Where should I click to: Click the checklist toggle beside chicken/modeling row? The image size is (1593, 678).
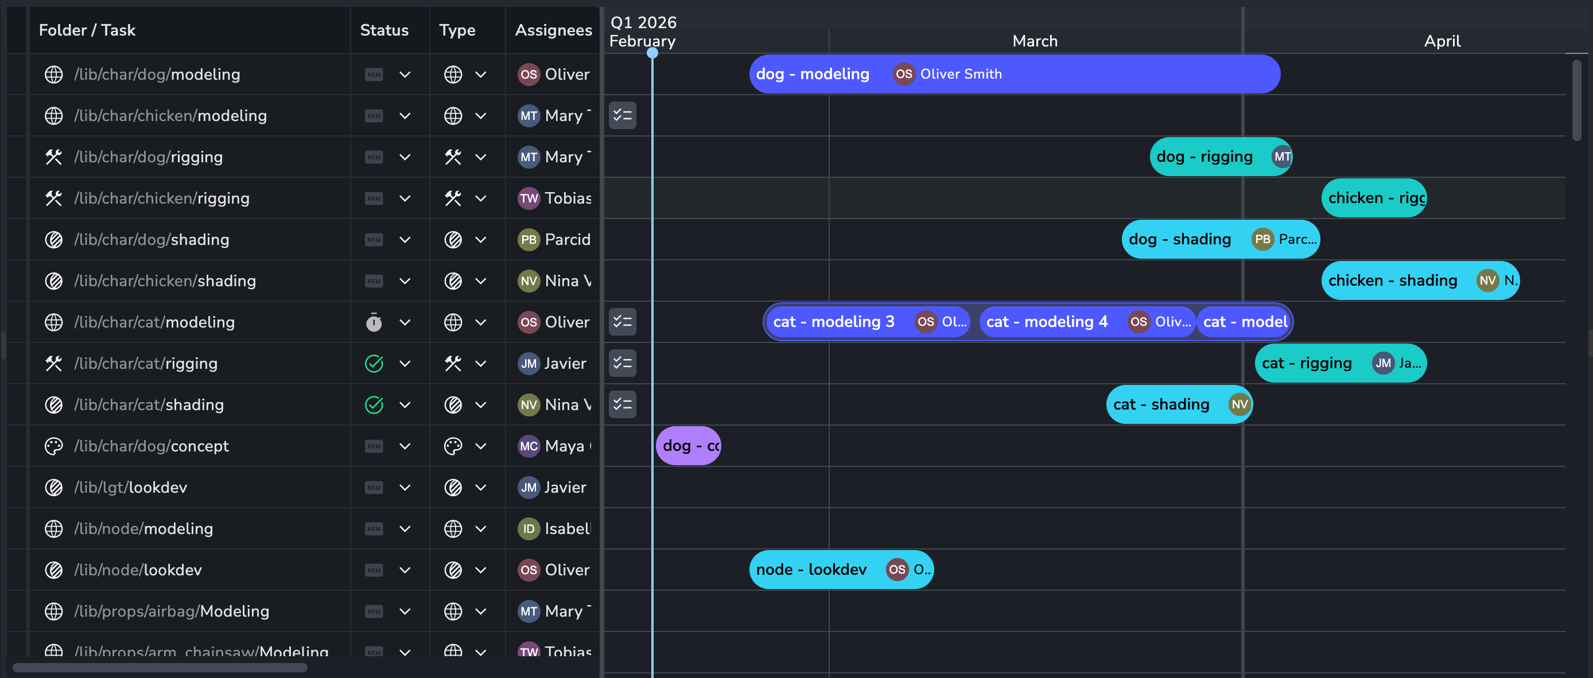coord(622,115)
